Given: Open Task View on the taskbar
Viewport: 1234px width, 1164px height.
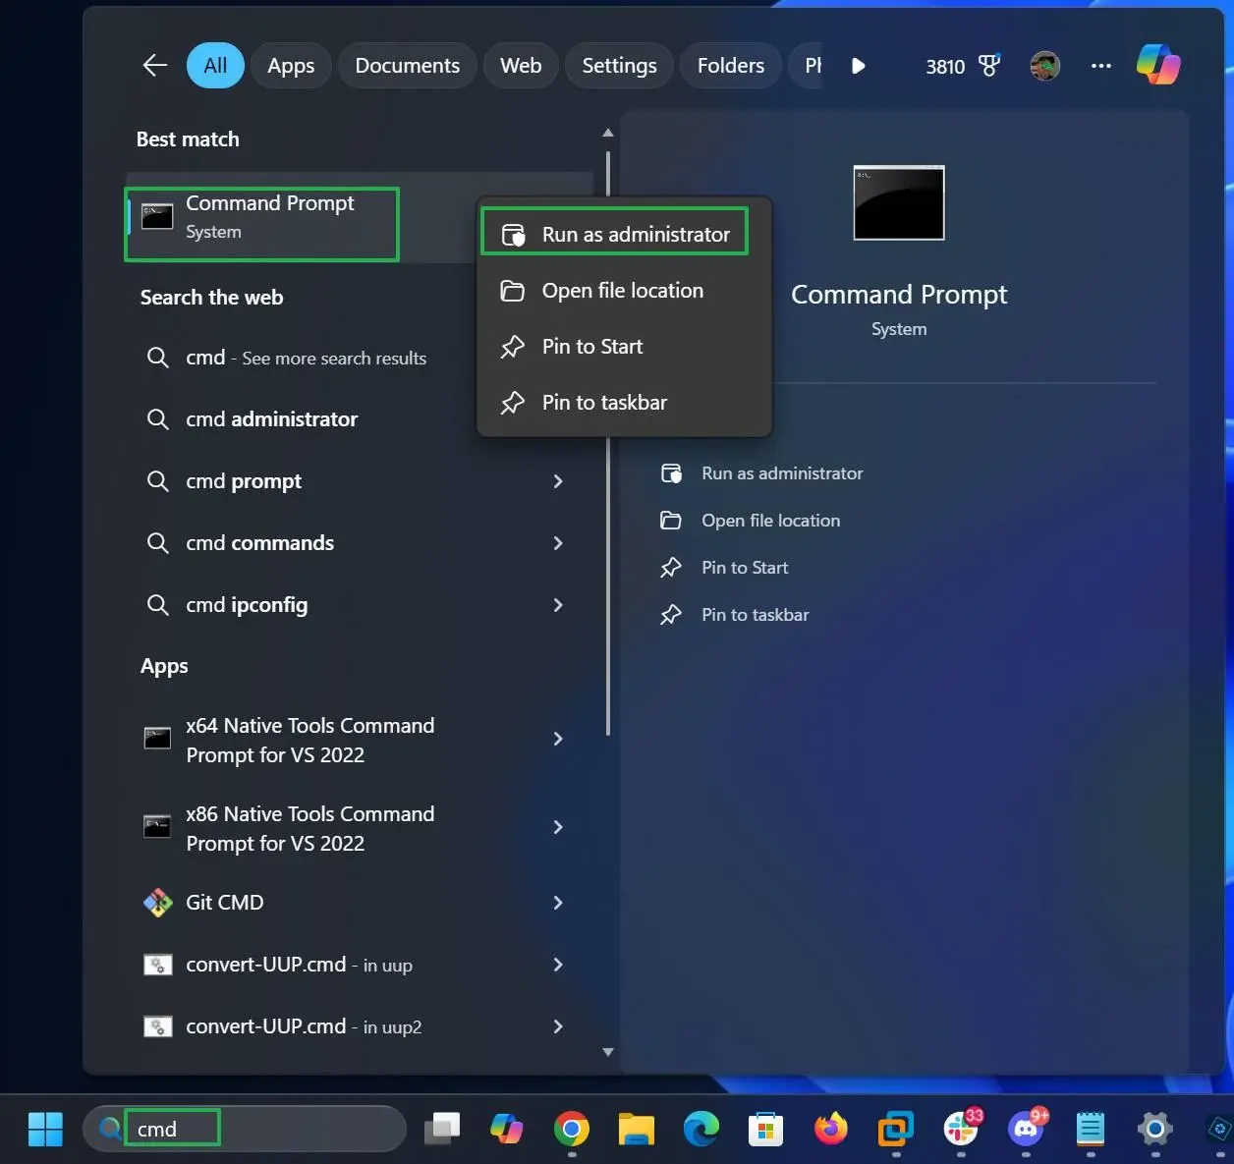Looking at the screenshot, I should 442,1129.
